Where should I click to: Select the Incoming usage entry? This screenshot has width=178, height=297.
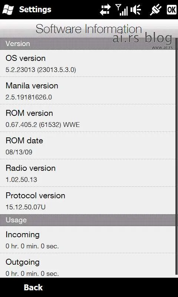point(88,239)
